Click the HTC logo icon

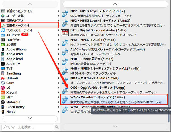pyautogui.click(x=3, y=97)
